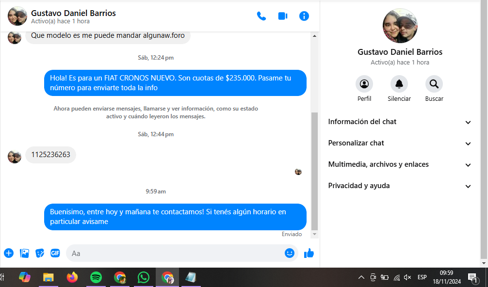Click the 'Buenisimo, entre hoy' message bubble
The height and width of the screenshot is (287, 488).
[x=175, y=217]
